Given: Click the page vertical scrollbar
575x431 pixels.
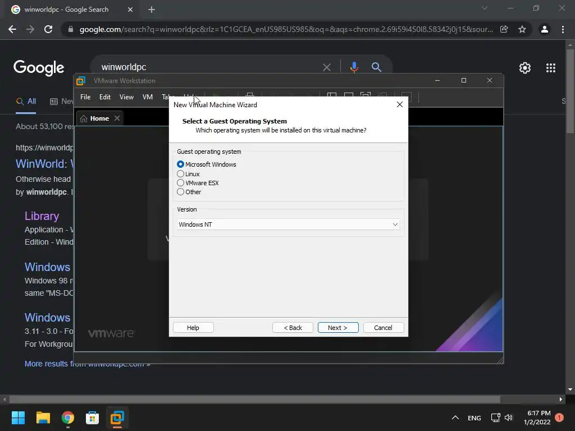Looking at the screenshot, I should click(x=570, y=91).
